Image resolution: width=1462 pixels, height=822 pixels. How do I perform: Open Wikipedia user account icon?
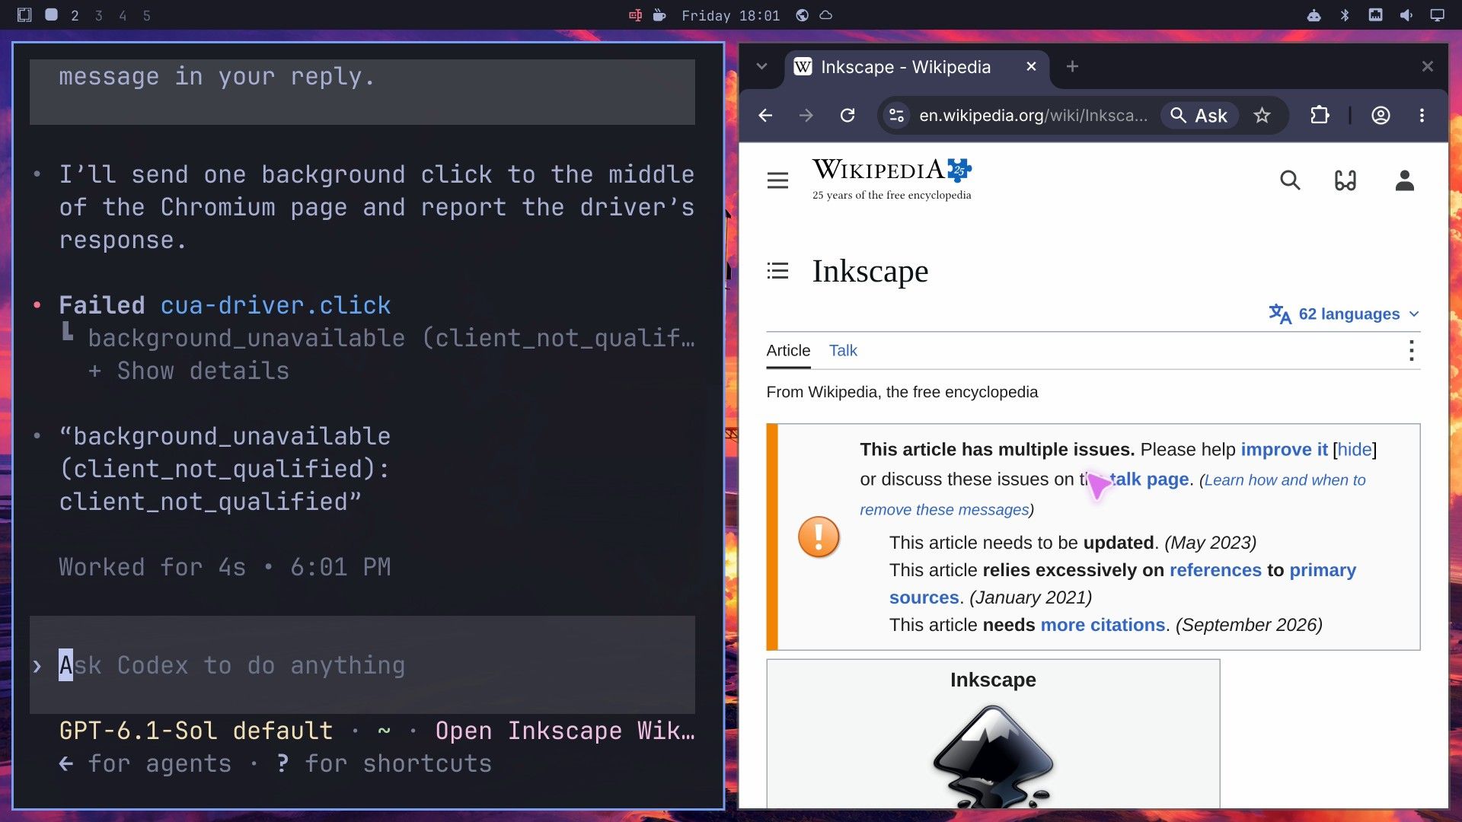(x=1405, y=180)
